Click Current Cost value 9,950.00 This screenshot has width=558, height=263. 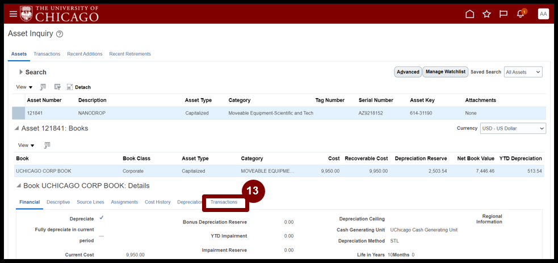135,255
